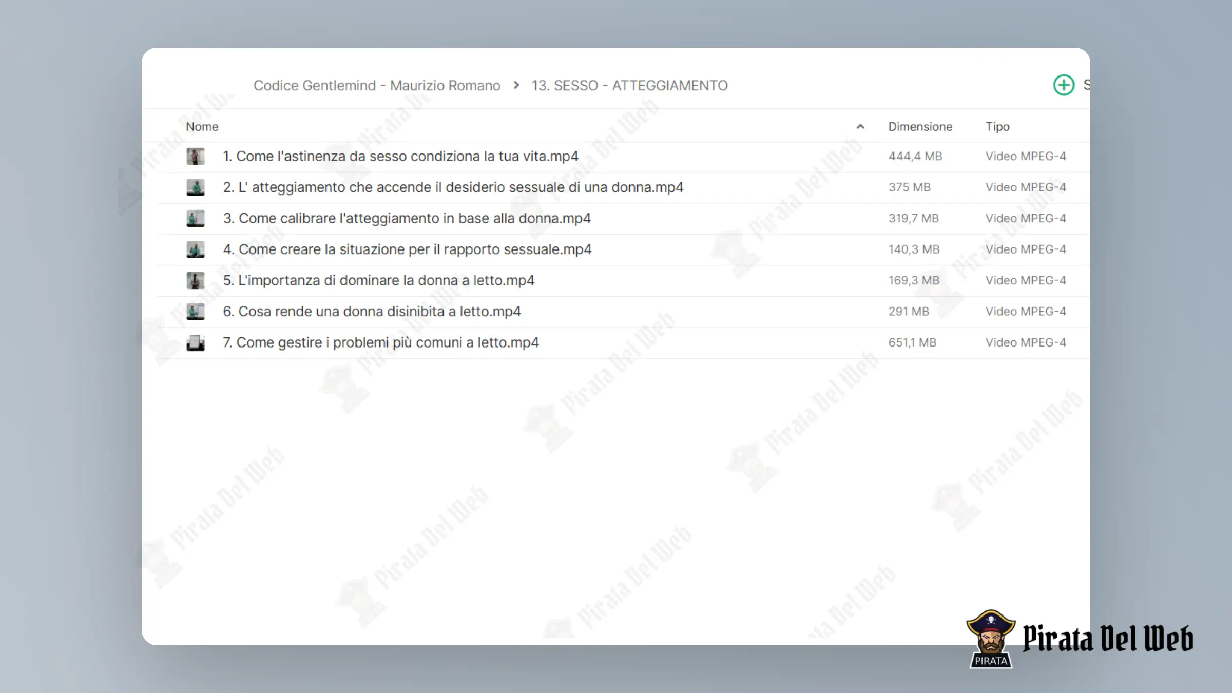The image size is (1232, 693).
Task: Click Video MPEG-4 type in the 444,4 MB row
Action: (1026, 156)
